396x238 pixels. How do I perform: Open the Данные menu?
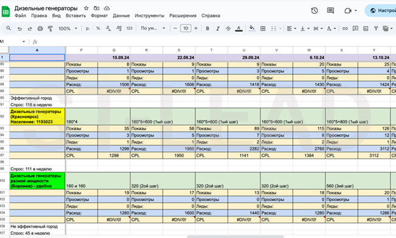click(121, 16)
